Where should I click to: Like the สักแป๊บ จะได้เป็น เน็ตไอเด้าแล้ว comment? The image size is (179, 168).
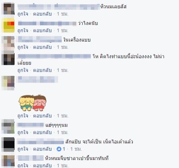coord(23,149)
